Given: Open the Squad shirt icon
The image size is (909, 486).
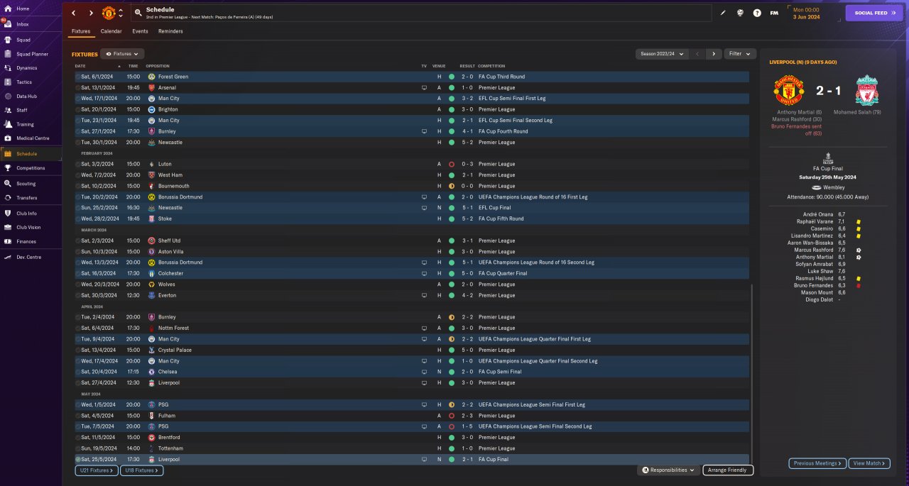Looking at the screenshot, I should [x=7, y=40].
